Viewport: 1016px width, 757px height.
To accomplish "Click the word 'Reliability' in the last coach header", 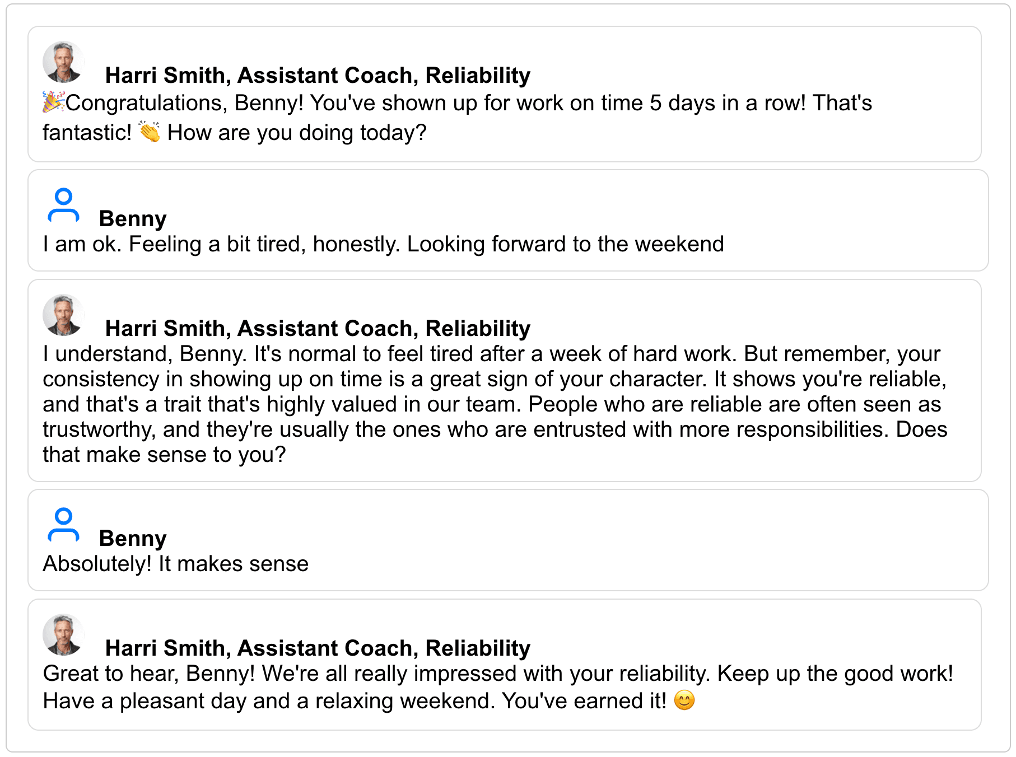I will coord(478,648).
